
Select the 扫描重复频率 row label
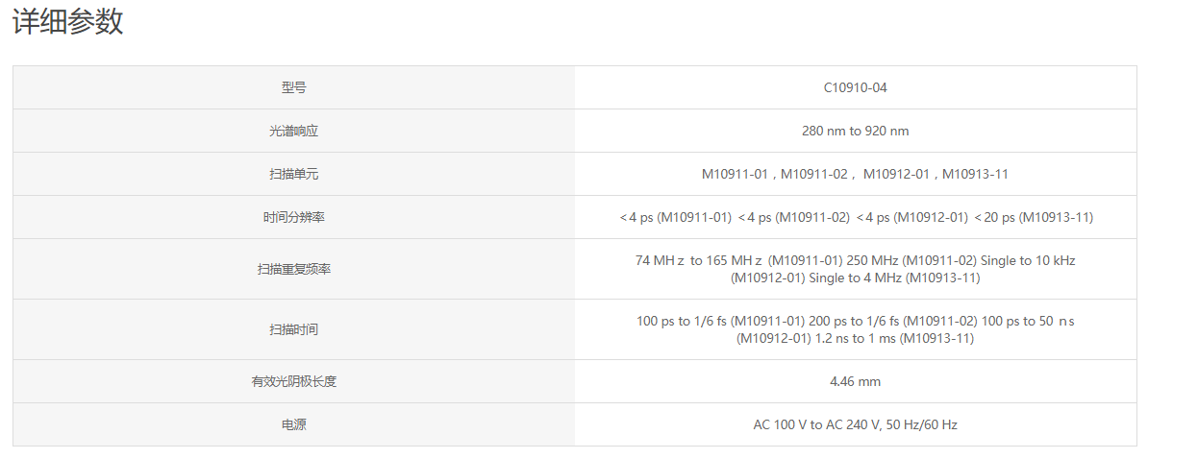click(x=294, y=269)
